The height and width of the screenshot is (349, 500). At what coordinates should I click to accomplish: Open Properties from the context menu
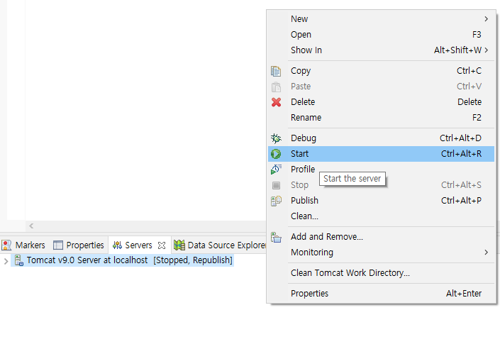381,294
